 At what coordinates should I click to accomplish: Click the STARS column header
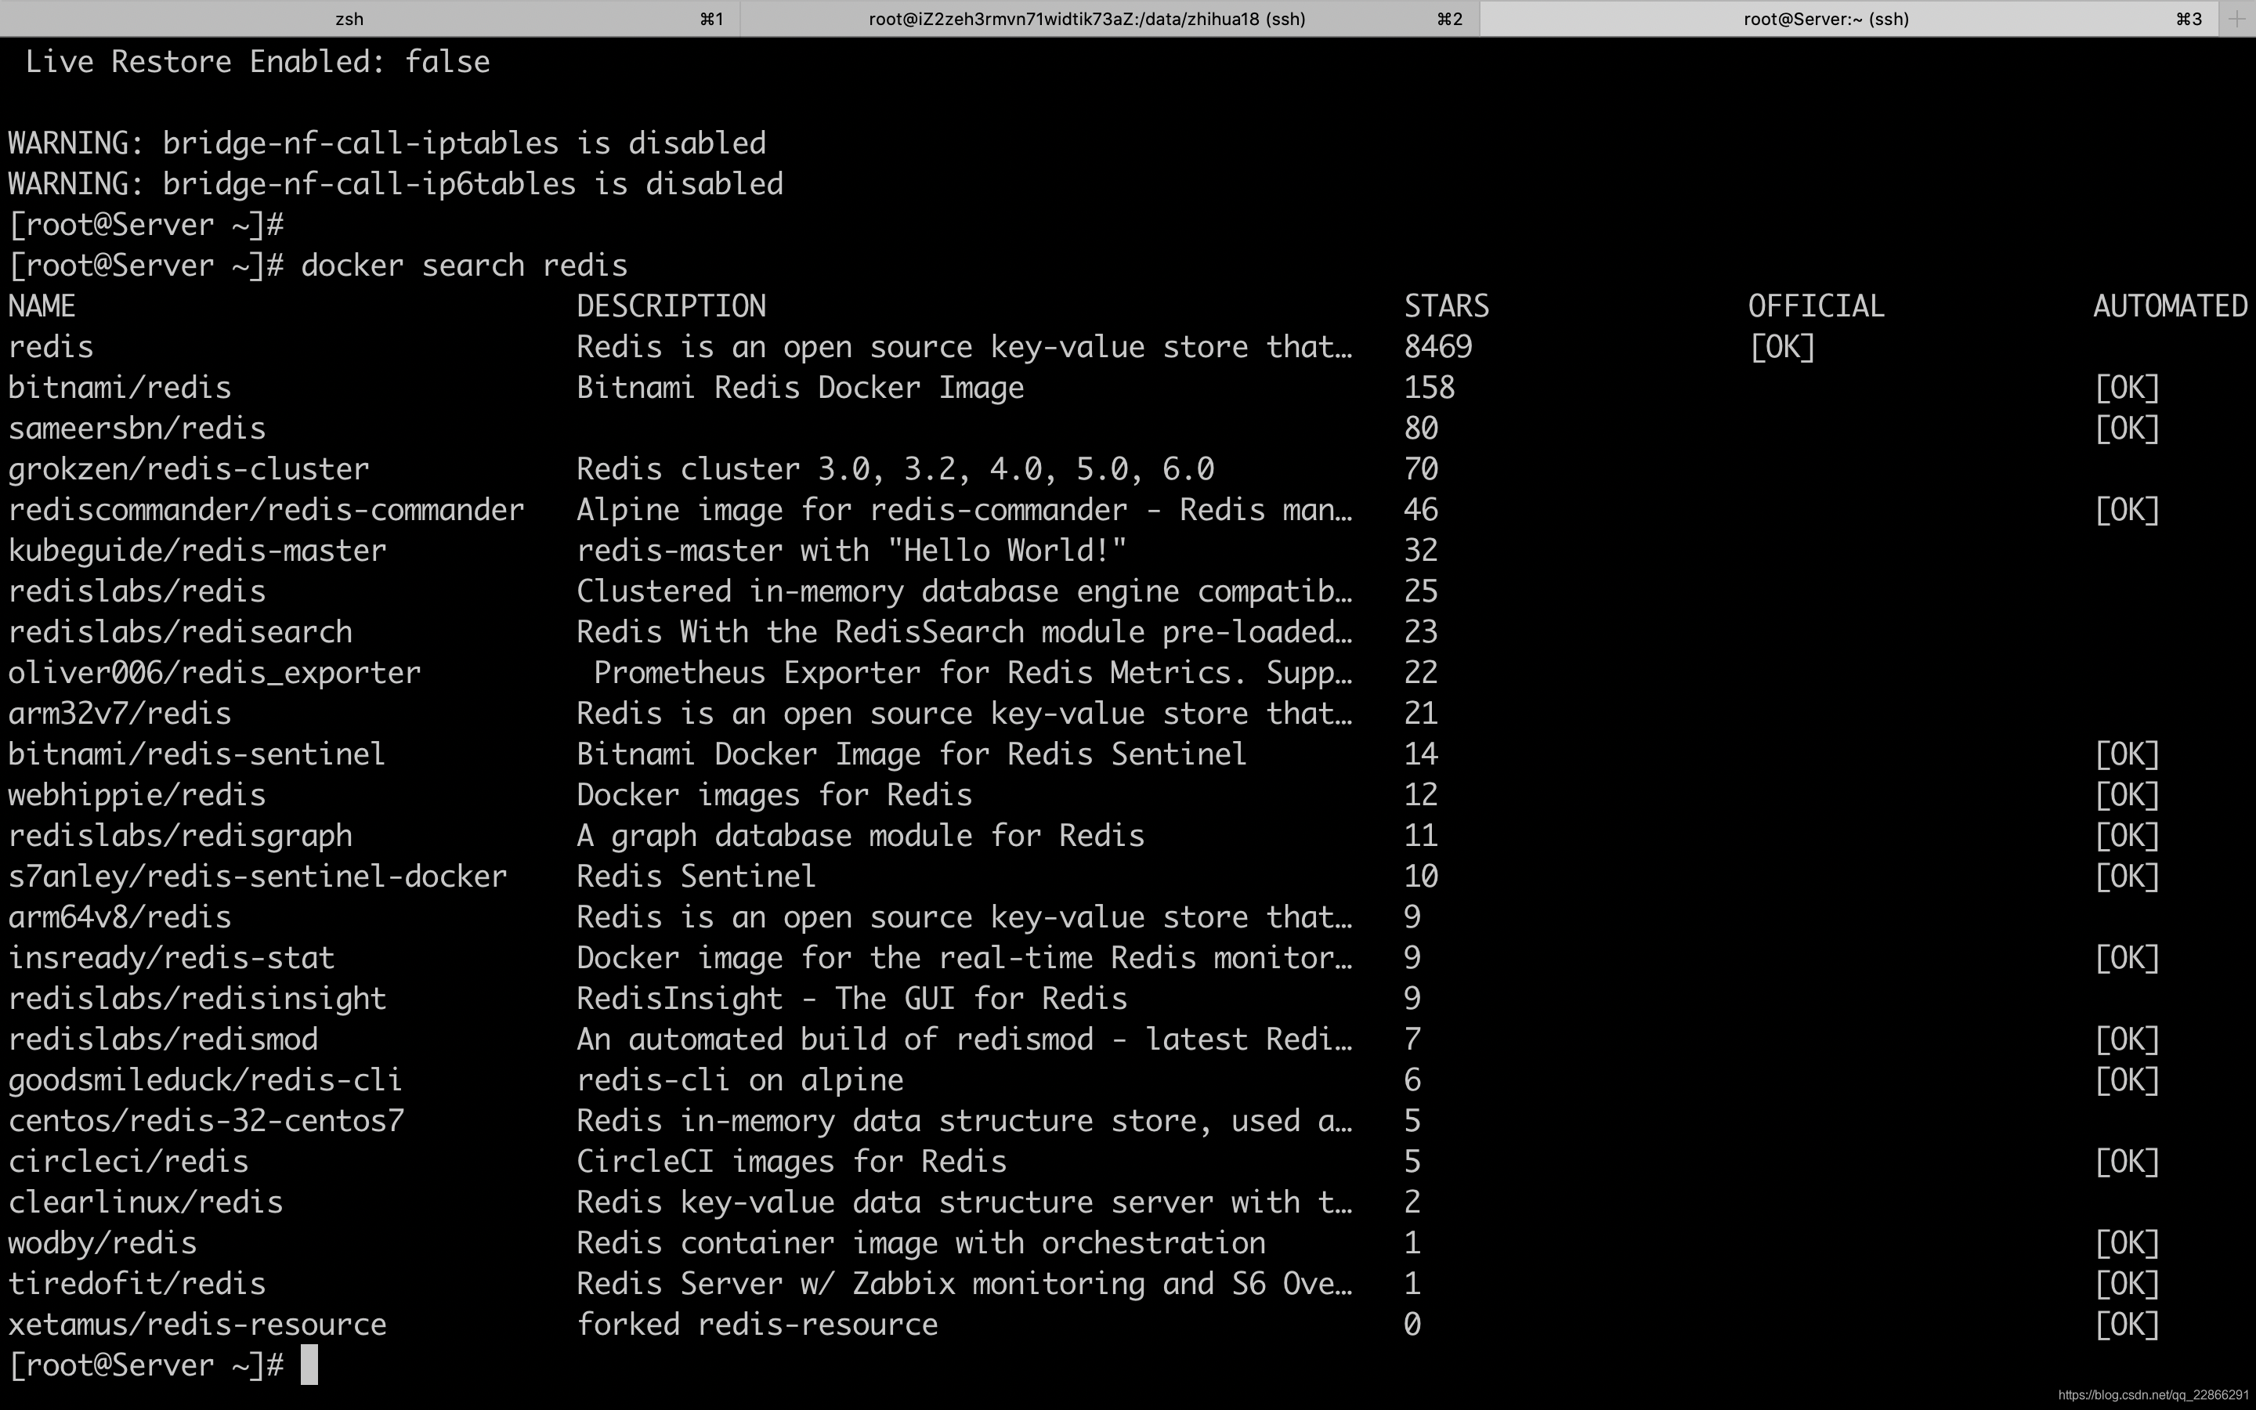pos(1447,305)
